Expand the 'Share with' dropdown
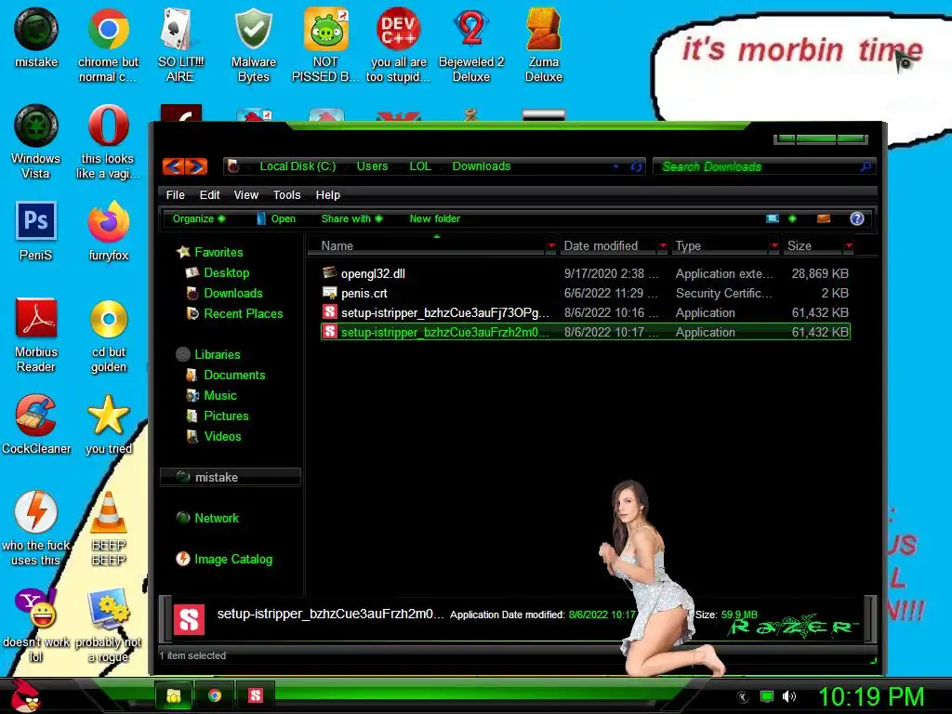The image size is (952, 714). [x=351, y=218]
